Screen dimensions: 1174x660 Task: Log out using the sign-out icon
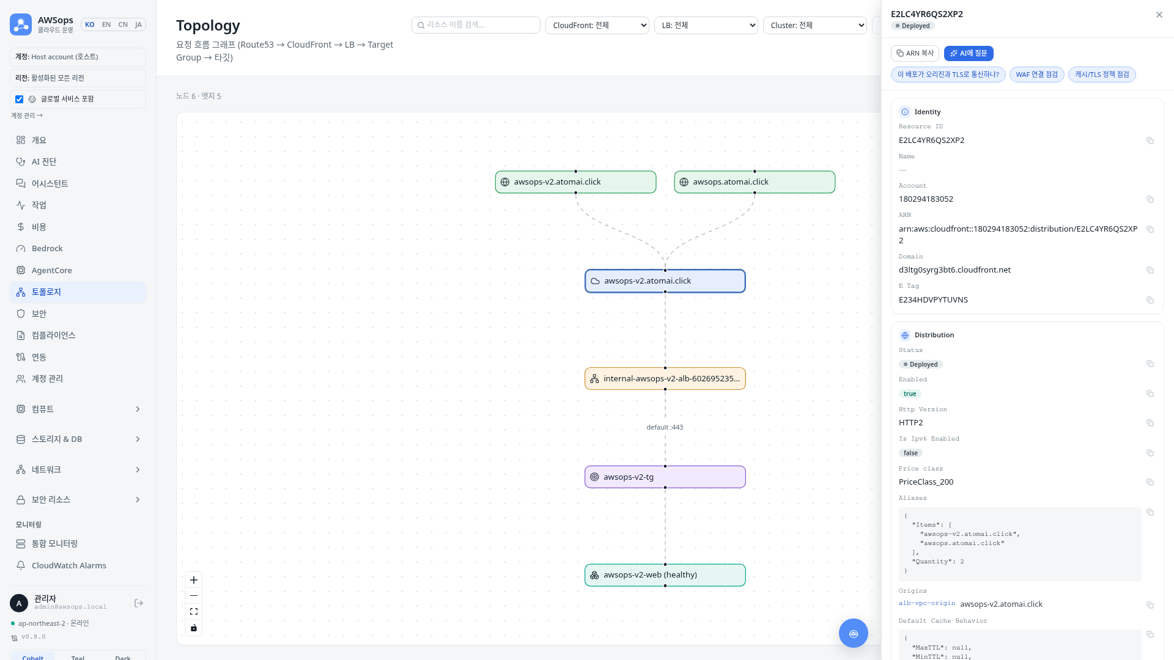tap(139, 603)
